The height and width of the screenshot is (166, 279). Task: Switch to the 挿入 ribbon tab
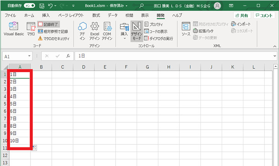click(x=46, y=15)
